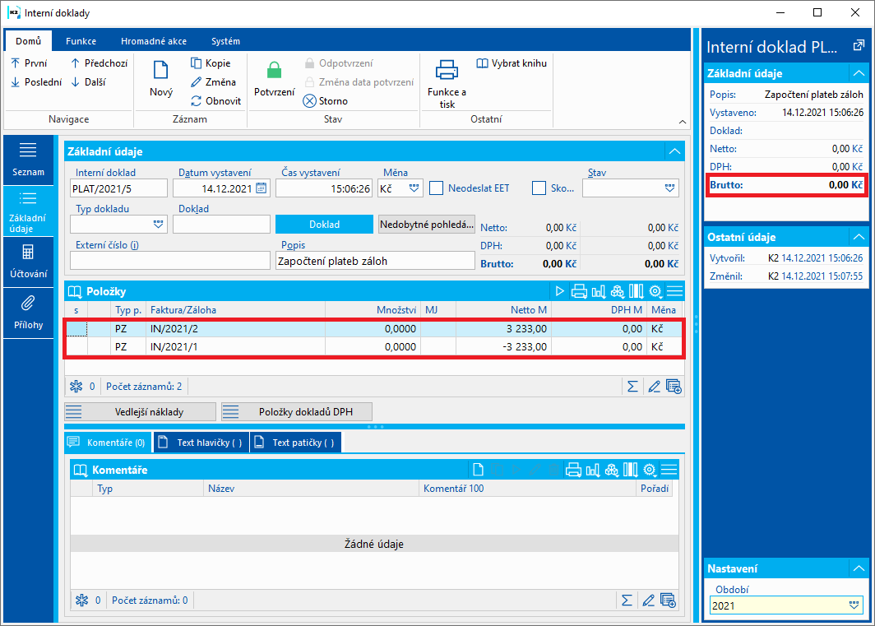The height and width of the screenshot is (626, 875).
Task: Open Funkce a tisk printer icon
Action: coord(447,71)
